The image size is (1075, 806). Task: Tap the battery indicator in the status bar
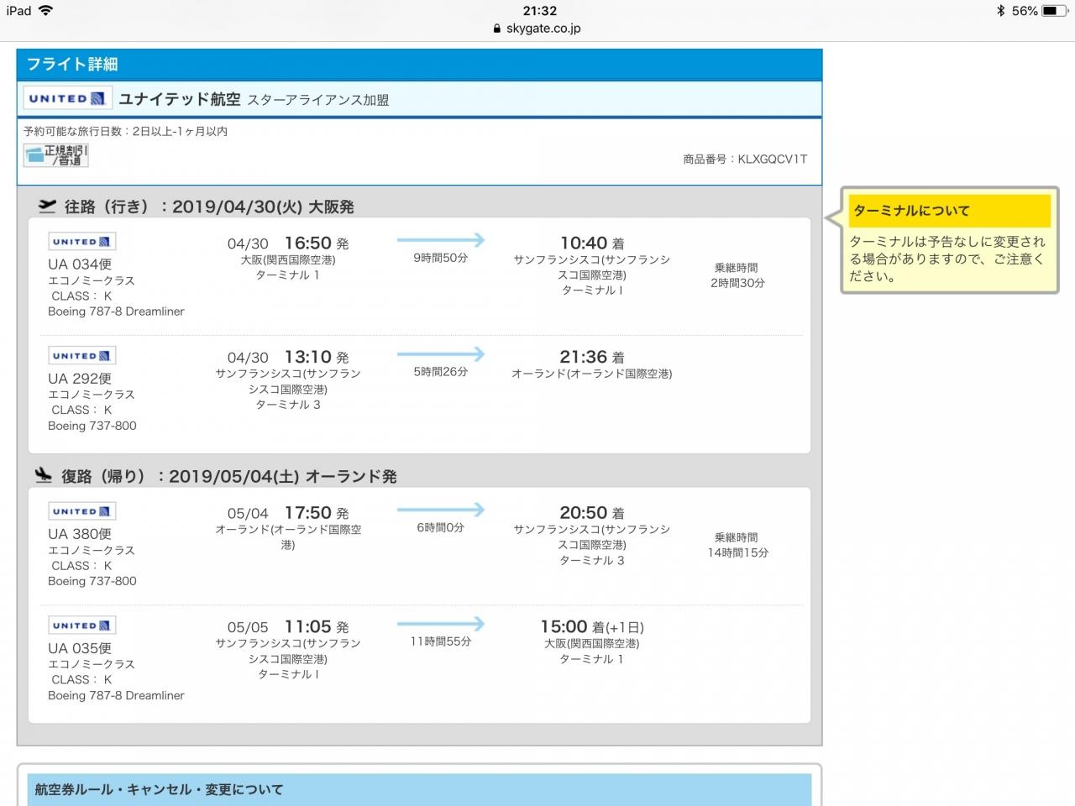pos(1055,11)
